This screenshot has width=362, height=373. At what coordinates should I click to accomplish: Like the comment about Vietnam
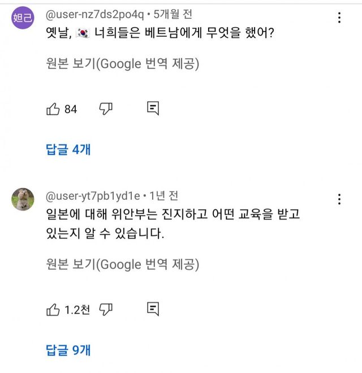[53, 109]
